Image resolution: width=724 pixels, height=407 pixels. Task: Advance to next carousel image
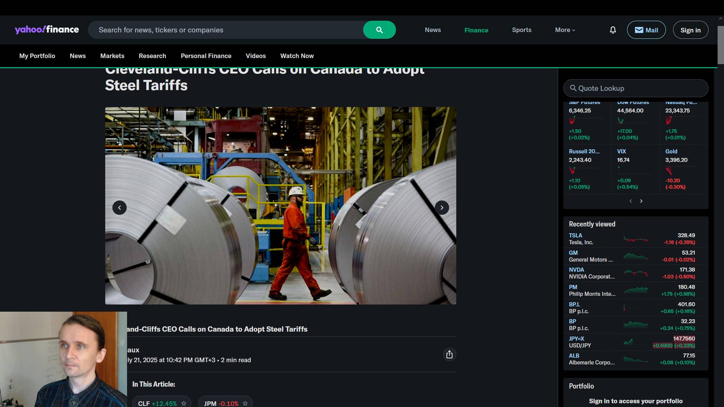pyautogui.click(x=442, y=208)
